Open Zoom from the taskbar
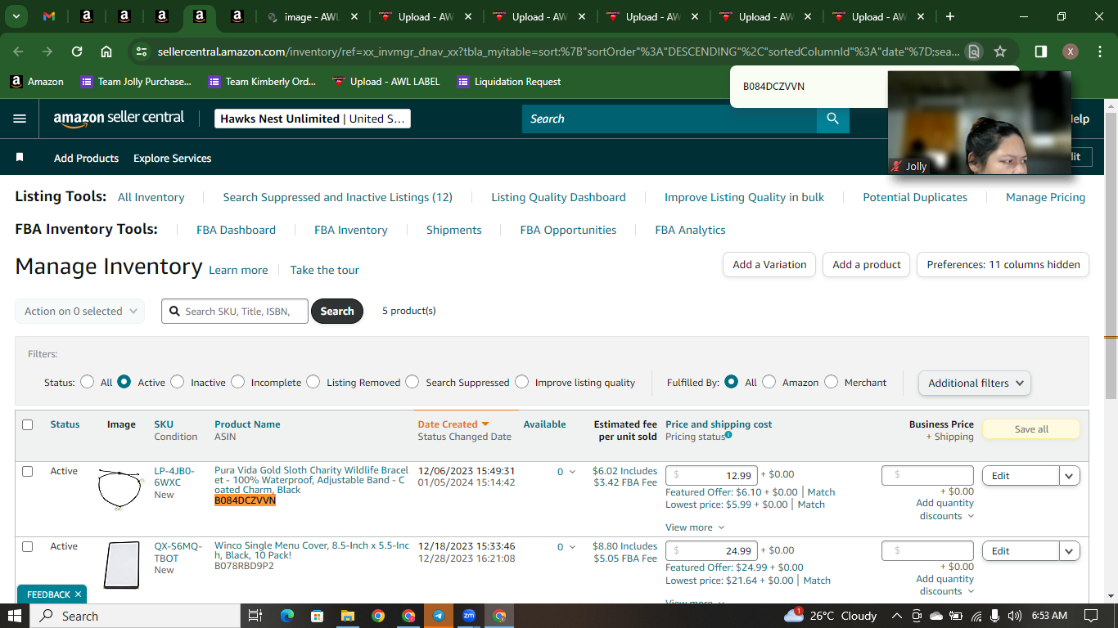Screen dimensions: 1118x628 pos(469,616)
